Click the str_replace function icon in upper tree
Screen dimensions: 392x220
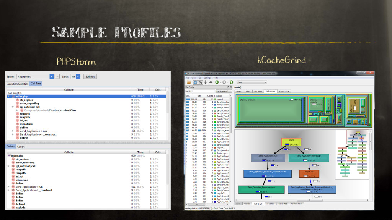pos(18,100)
